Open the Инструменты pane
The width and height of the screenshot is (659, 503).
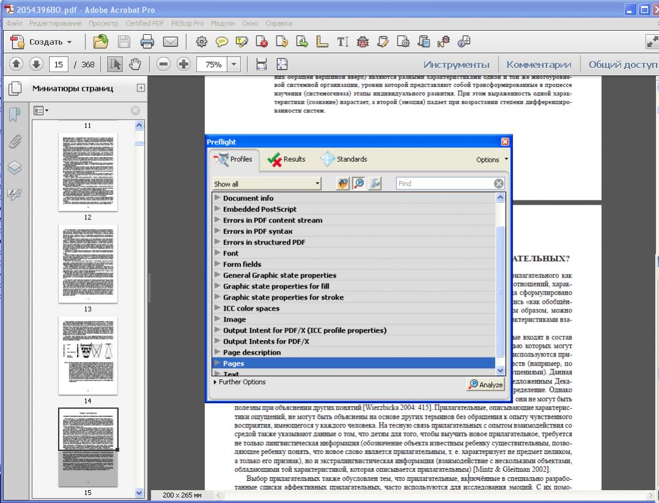(x=456, y=64)
